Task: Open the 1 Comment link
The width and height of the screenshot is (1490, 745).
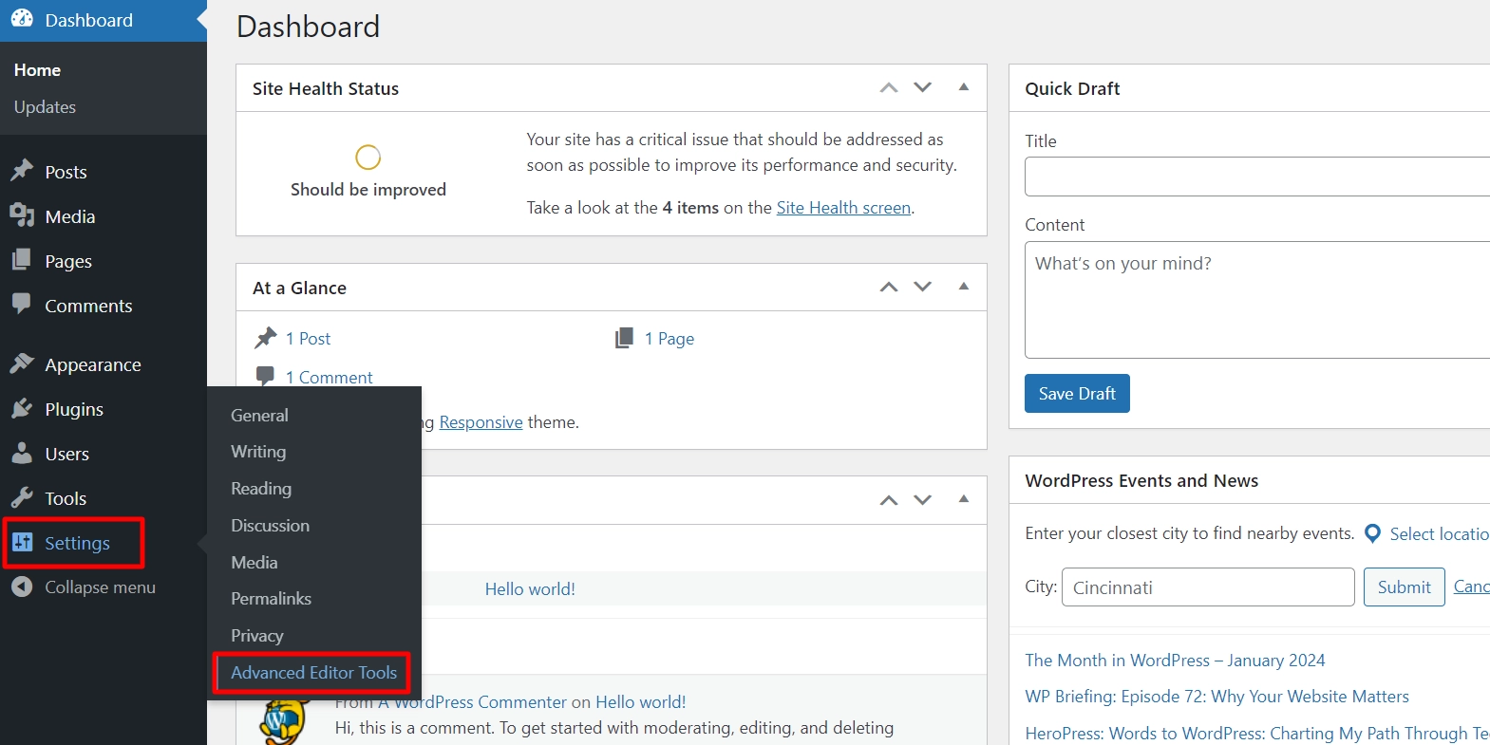Action: (x=329, y=377)
